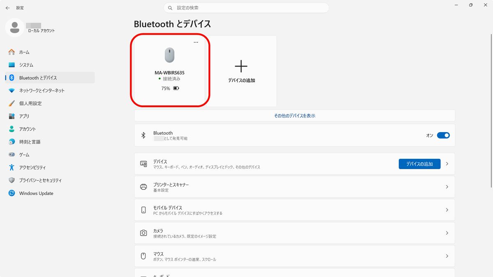
Task: Click the back arrow in title bar
Action: click(x=7, y=8)
